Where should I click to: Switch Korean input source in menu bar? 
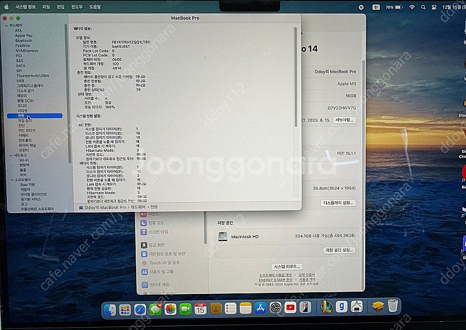(x=376, y=7)
